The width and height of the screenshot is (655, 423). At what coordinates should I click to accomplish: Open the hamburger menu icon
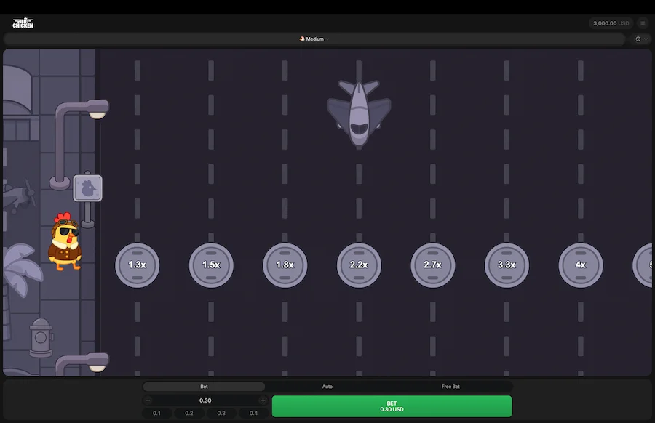click(x=643, y=23)
